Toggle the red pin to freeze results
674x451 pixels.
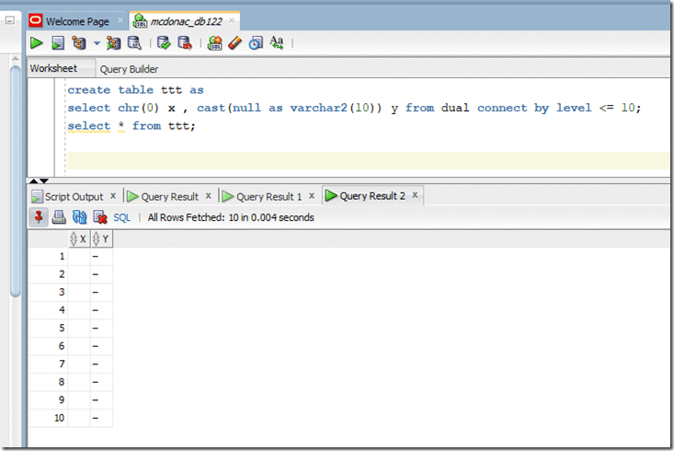coord(39,217)
